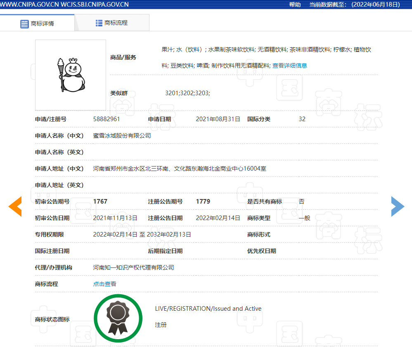Click the 代理/办理机构 field label

coord(54,267)
